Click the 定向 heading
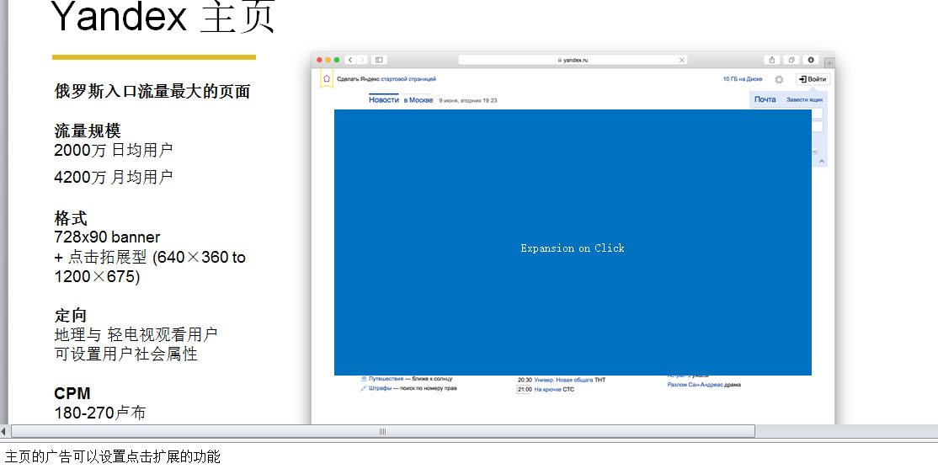Screen dimensions: 938x469 71,315
